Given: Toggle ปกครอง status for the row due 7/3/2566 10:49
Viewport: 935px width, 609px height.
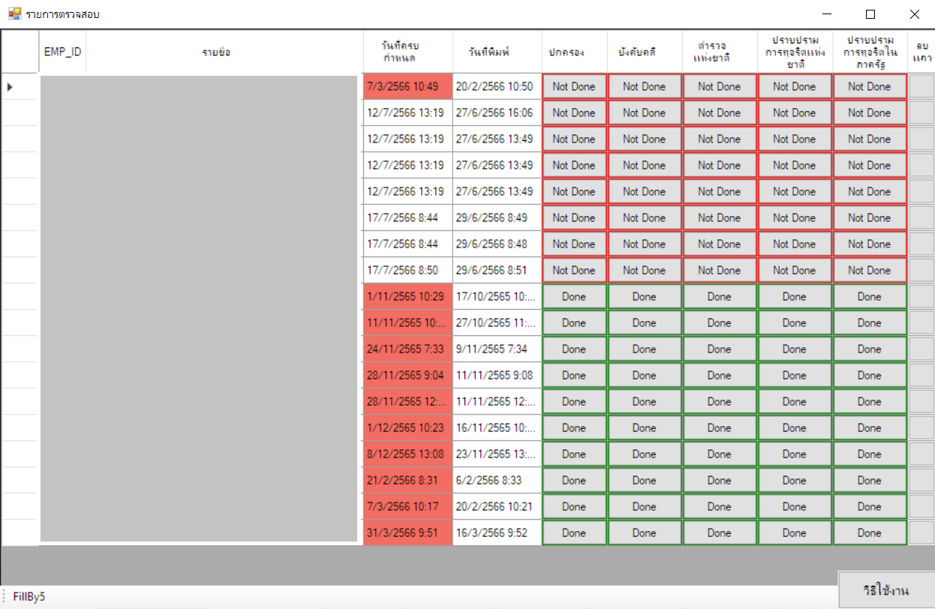Looking at the screenshot, I should point(573,87).
